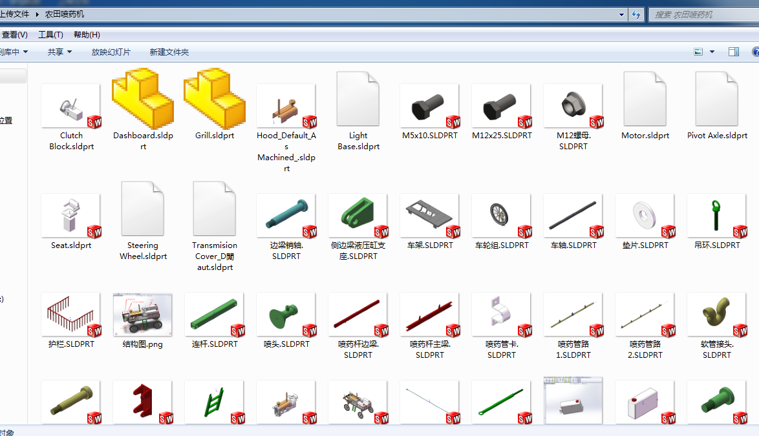Select the 喷头.SLDPRT nozzle icon
This screenshot has height=436, width=759.
tap(286, 314)
